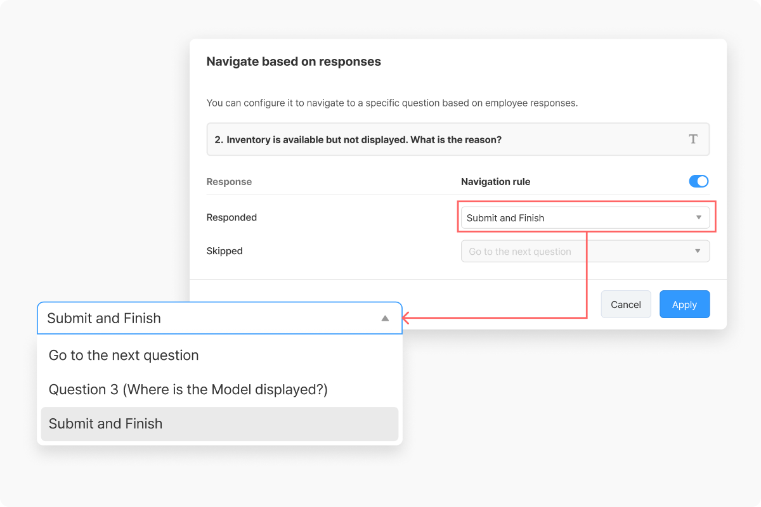Collapse the enlarged dropdown using its up arrow

385,318
